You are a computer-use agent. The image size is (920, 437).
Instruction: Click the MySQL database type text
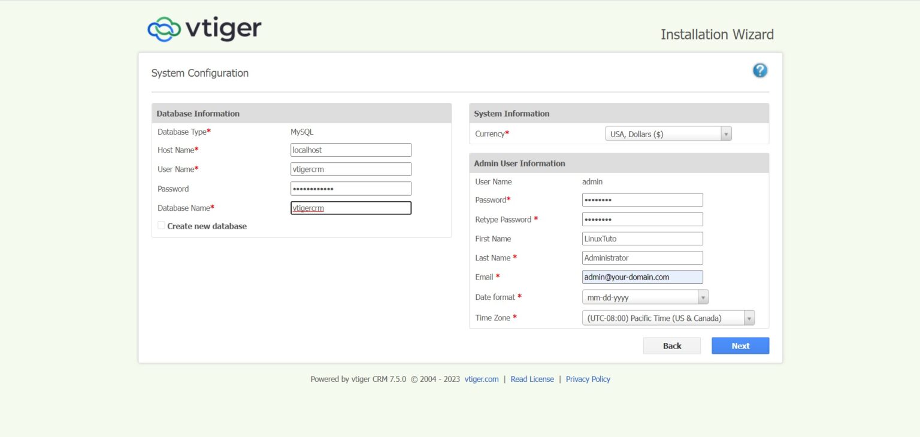pos(302,132)
